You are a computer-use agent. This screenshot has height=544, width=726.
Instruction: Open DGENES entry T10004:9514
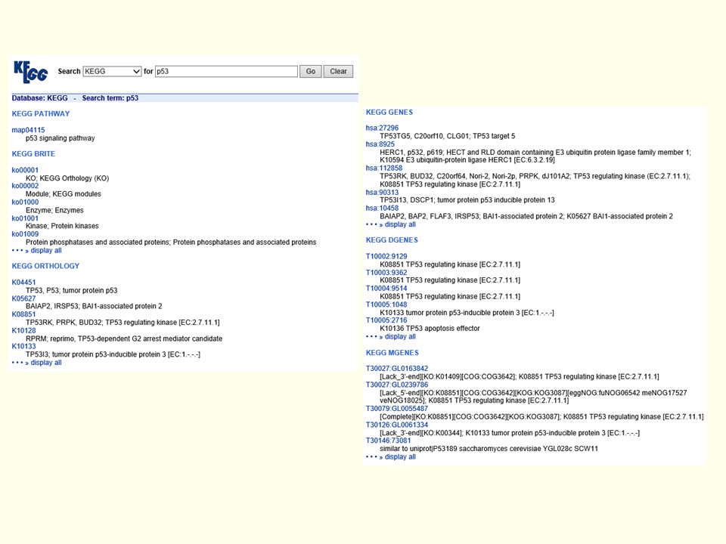tap(386, 288)
